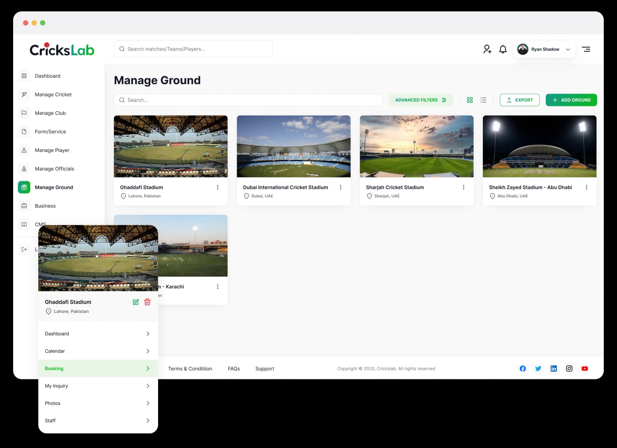Viewport: 617px width, 448px height.
Task: Open the notifications bell
Action: (x=503, y=49)
